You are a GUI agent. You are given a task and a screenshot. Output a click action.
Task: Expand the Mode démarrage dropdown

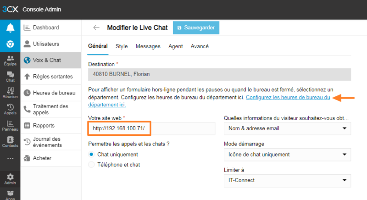pos(287,155)
